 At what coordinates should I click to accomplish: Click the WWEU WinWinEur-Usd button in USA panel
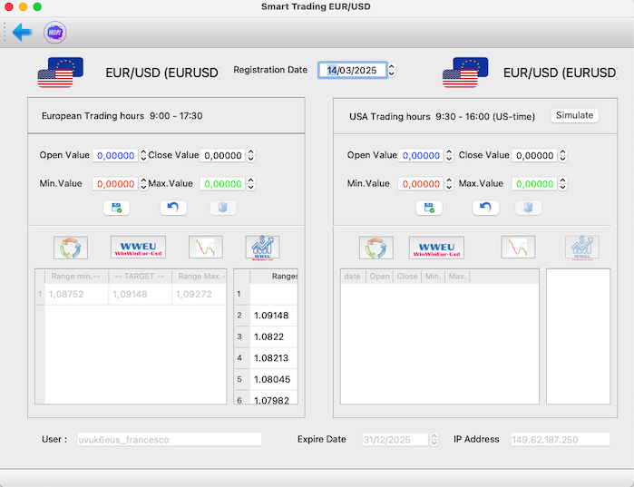click(436, 247)
